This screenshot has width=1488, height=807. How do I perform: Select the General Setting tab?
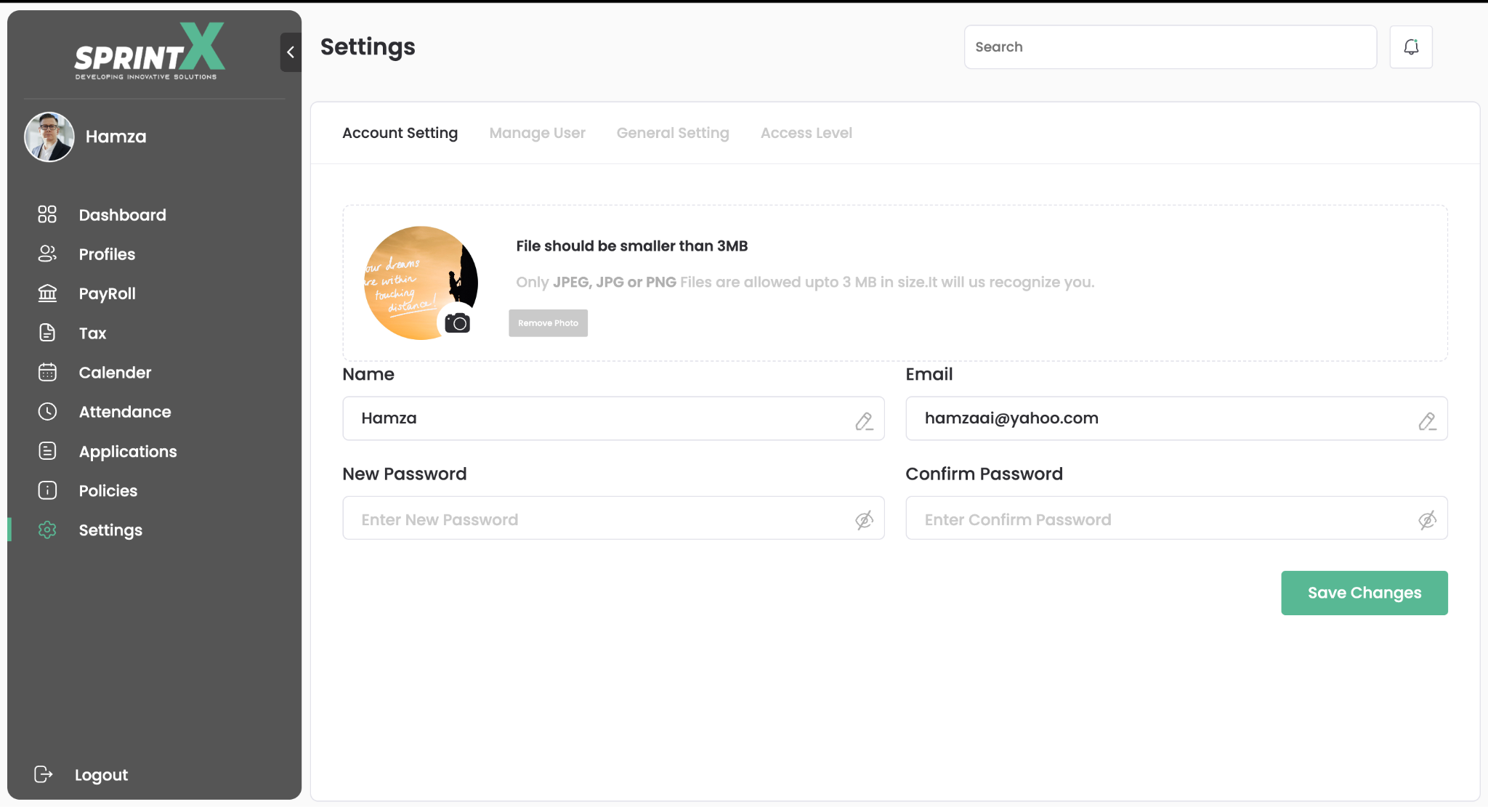(672, 133)
